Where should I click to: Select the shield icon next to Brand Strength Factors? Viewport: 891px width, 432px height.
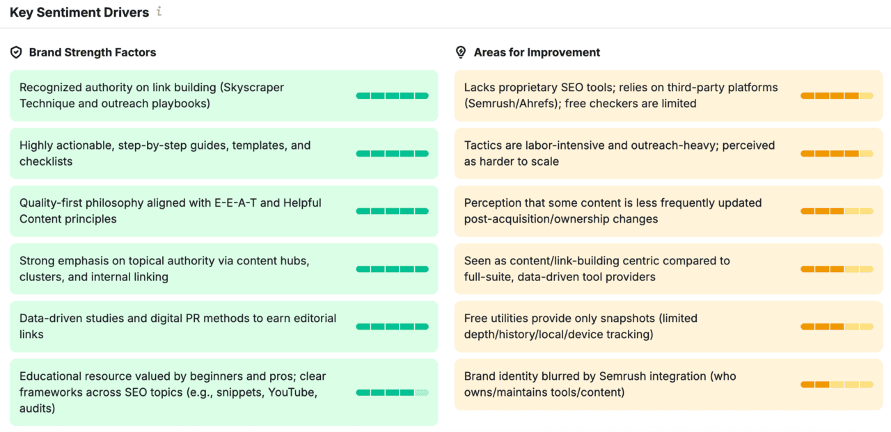coord(15,51)
